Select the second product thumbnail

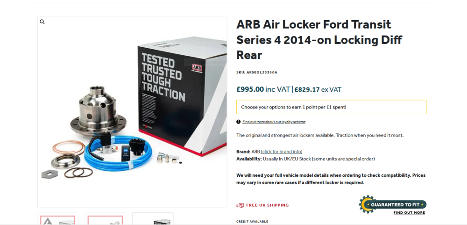[x=105, y=219]
